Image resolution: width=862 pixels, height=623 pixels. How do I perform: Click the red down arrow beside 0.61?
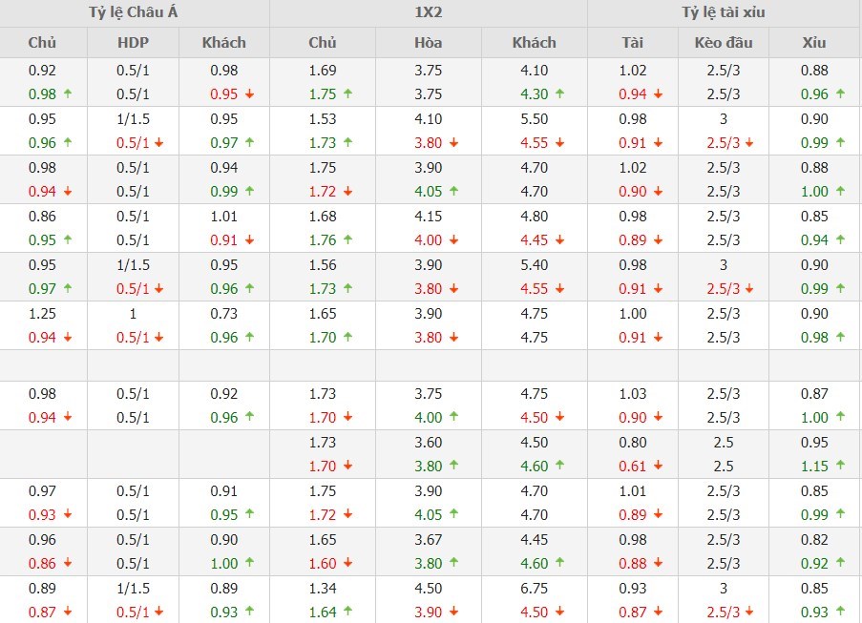[x=659, y=467]
